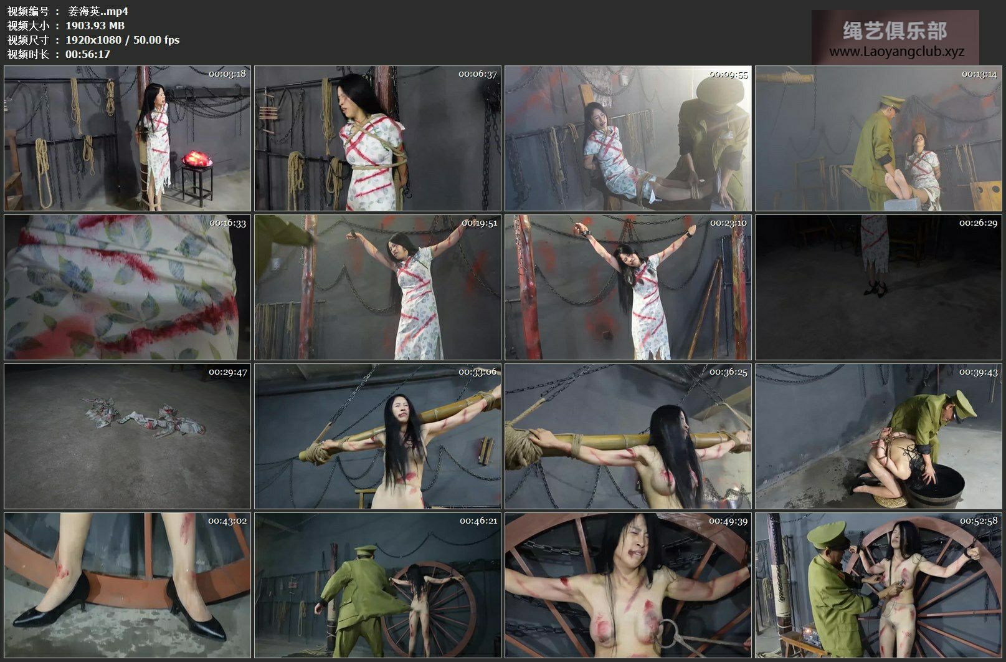Choose the frame labeled 00:23:10
The height and width of the screenshot is (662, 1006).
coord(629,287)
